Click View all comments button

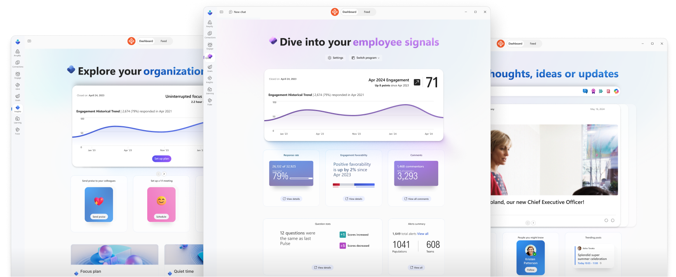[x=416, y=199]
